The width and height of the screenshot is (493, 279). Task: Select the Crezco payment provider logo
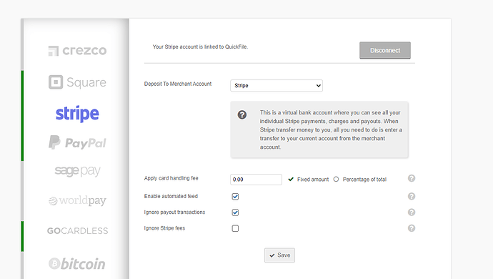(77, 51)
